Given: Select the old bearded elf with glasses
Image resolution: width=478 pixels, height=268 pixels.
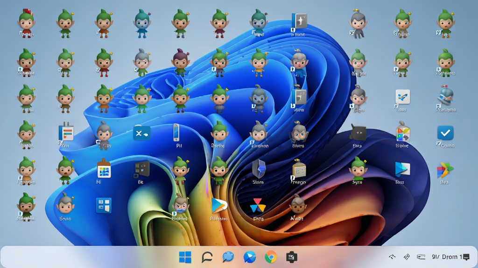Looking at the screenshot, I should click(x=299, y=133).
